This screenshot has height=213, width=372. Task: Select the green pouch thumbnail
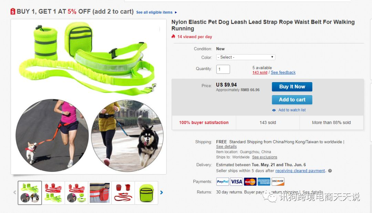pos(146,193)
